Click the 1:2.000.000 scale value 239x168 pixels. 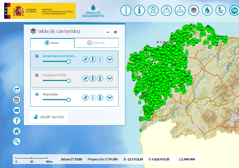coord(187,159)
